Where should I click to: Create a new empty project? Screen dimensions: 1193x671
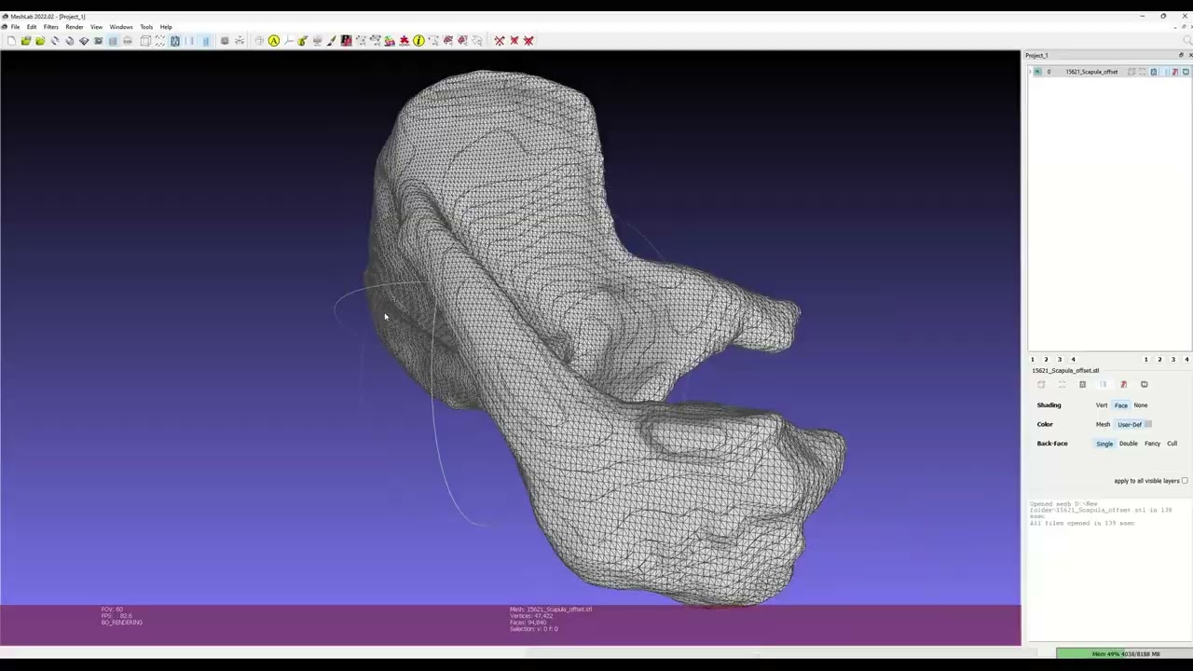coord(11,40)
